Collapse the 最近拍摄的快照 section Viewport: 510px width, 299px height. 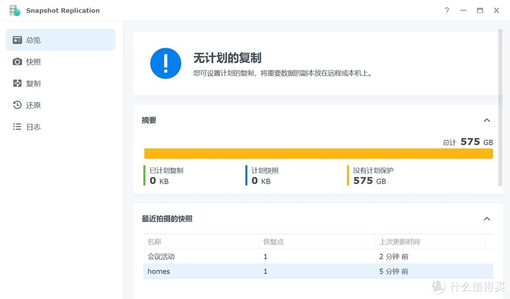(487, 219)
